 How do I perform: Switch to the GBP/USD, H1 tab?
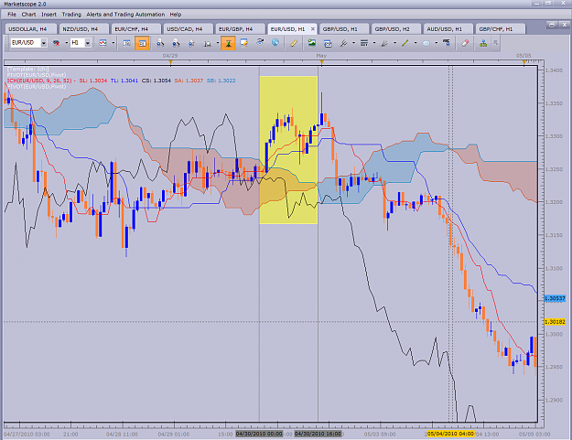343,28
